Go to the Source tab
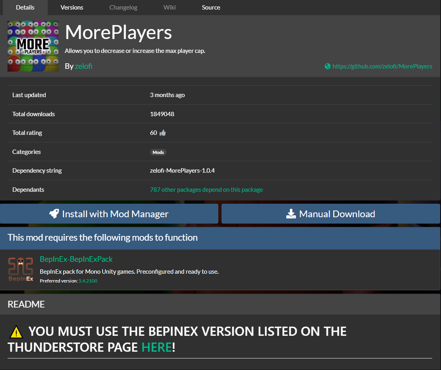This screenshot has height=370, width=441. click(211, 8)
